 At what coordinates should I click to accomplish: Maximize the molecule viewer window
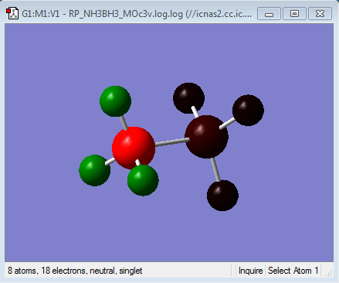click(x=294, y=14)
